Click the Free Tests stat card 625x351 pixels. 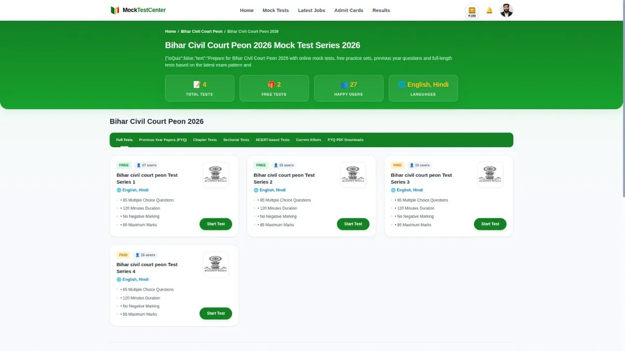click(274, 88)
